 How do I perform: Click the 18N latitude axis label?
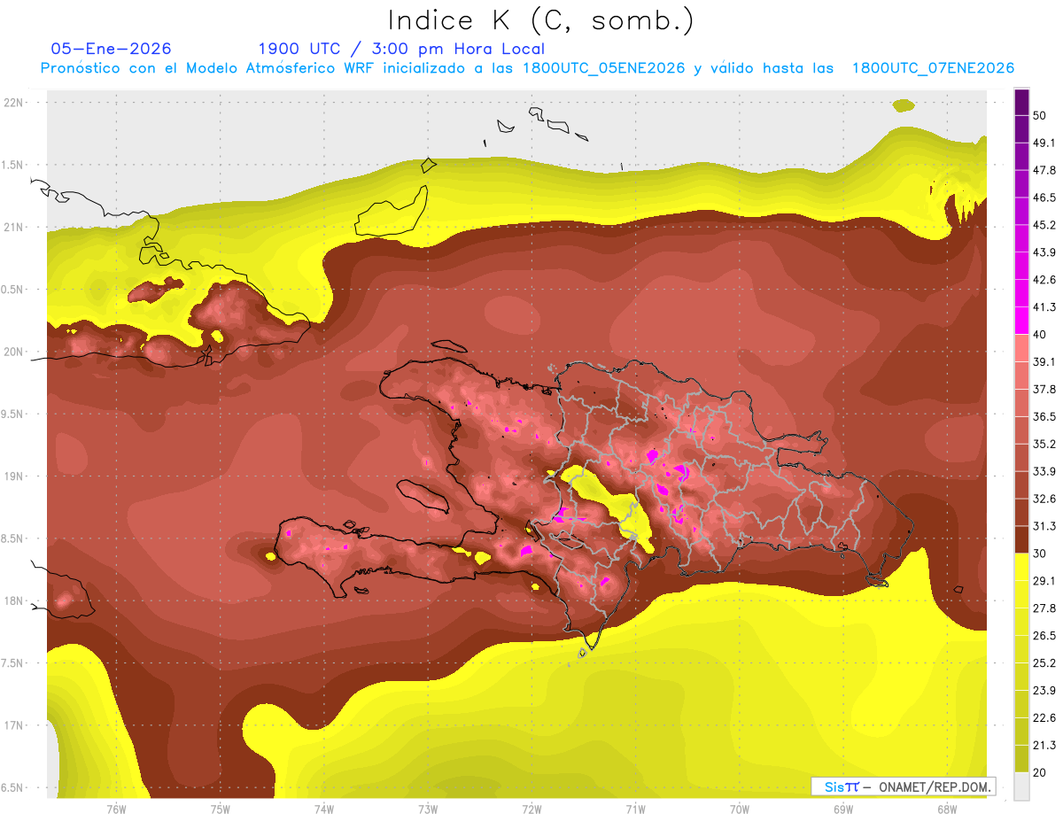click(x=15, y=600)
